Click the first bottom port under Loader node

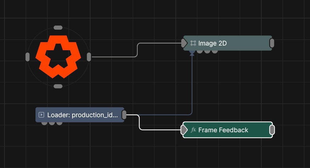pyautogui.click(x=44, y=123)
